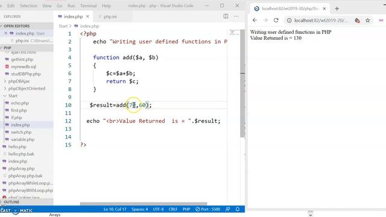
Task: Close the localhost browser tab
Action: (324, 8)
